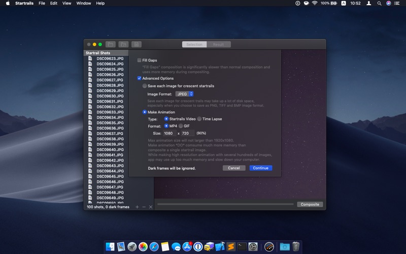Viewport: 406px width, 254px height.
Task: Click the plus icon to add shots
Action: (137, 207)
